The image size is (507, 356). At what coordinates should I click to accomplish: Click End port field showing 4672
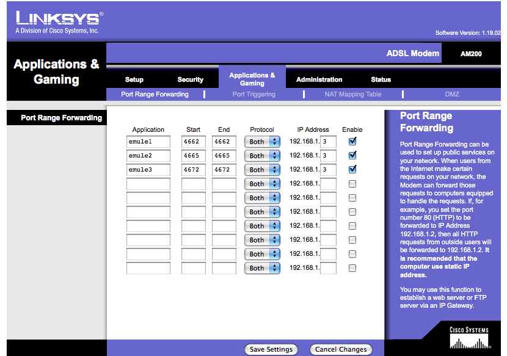[224, 170]
